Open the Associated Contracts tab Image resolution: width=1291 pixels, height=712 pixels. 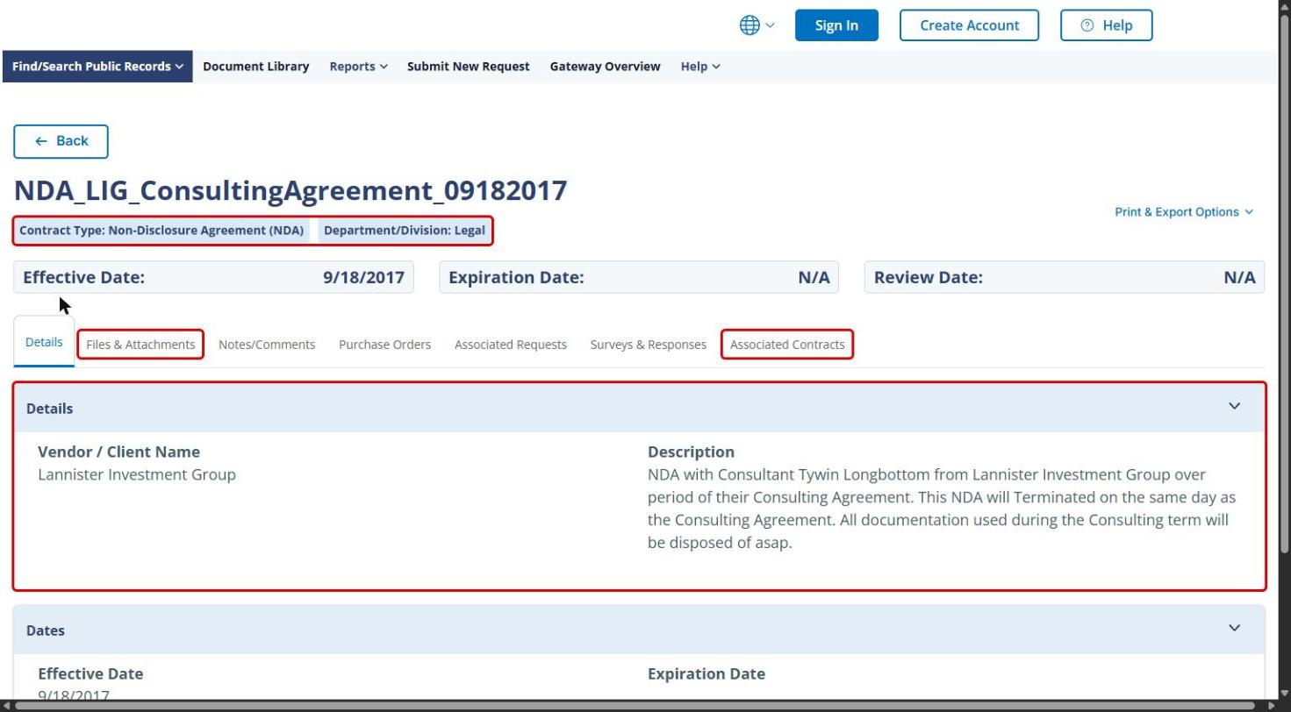tap(787, 345)
